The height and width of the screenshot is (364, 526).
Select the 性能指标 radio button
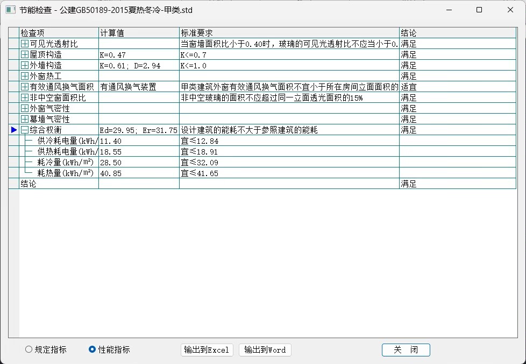[92, 349]
